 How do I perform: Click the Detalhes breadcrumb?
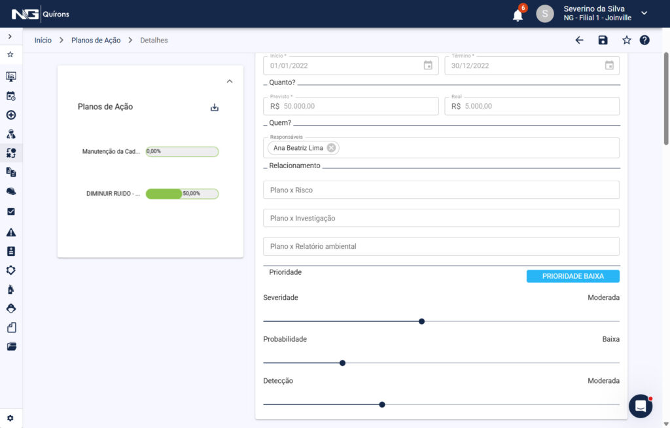coord(154,40)
